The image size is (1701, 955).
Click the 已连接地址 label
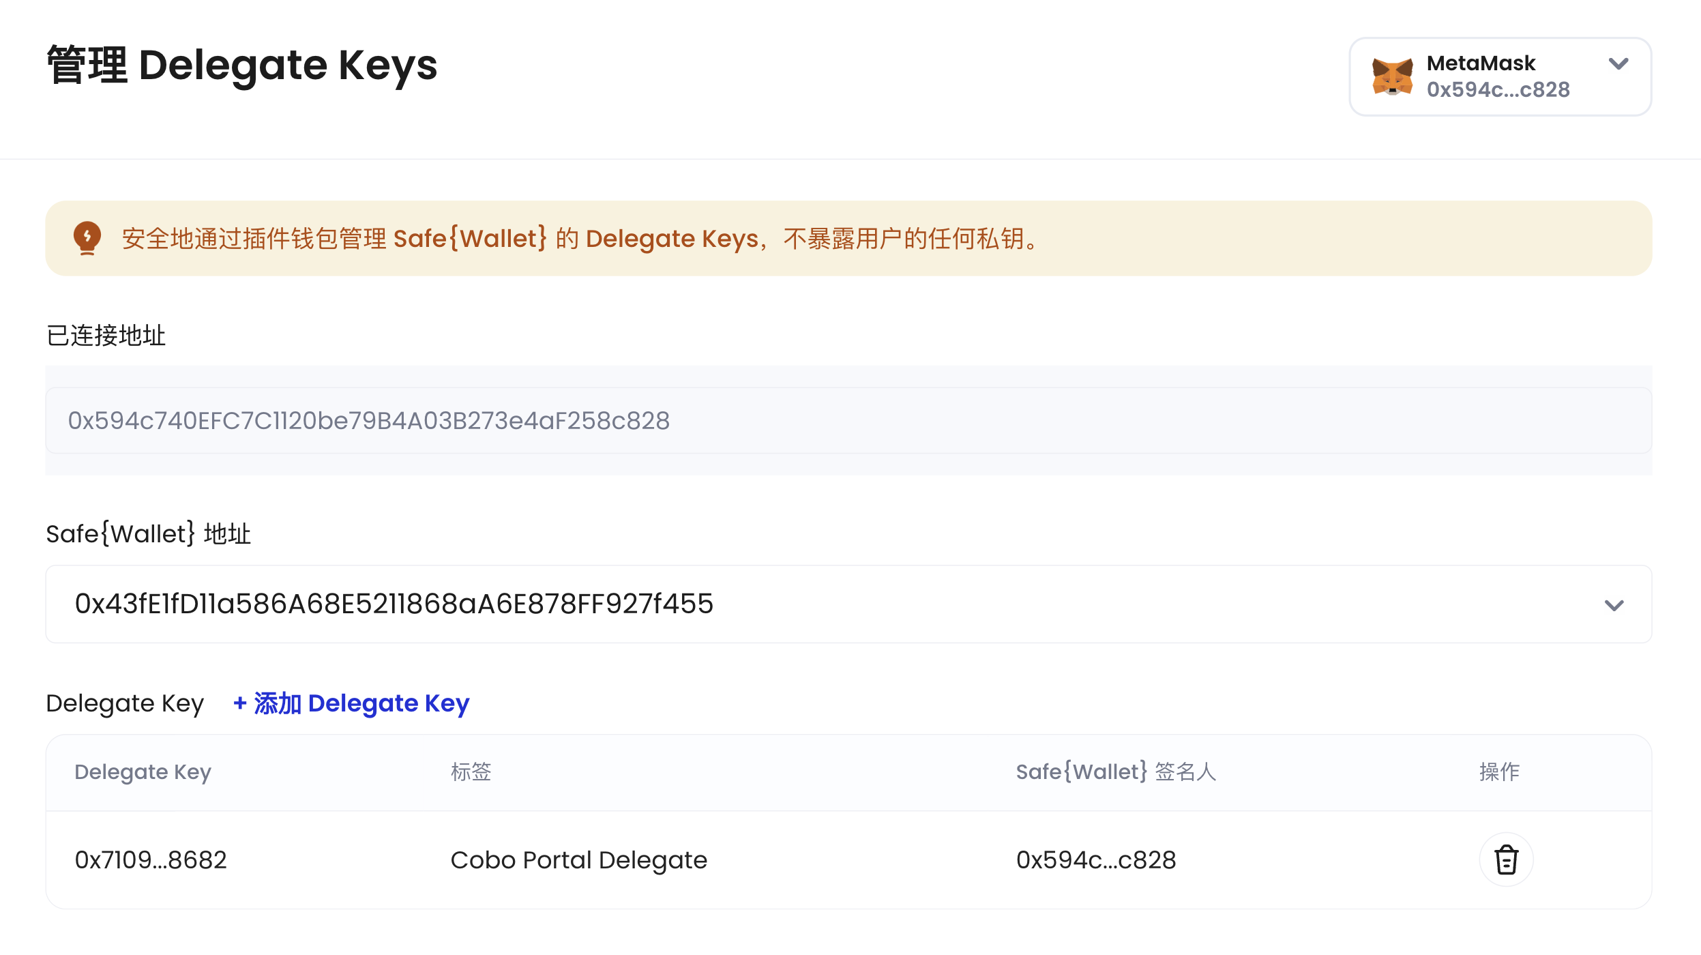pyautogui.click(x=106, y=336)
